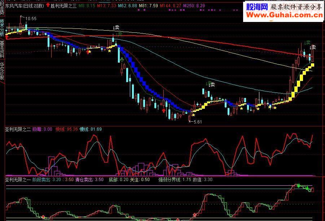
Task: Click the 圣利无限之一 indicator name
Action: pyautogui.click(x=18, y=180)
